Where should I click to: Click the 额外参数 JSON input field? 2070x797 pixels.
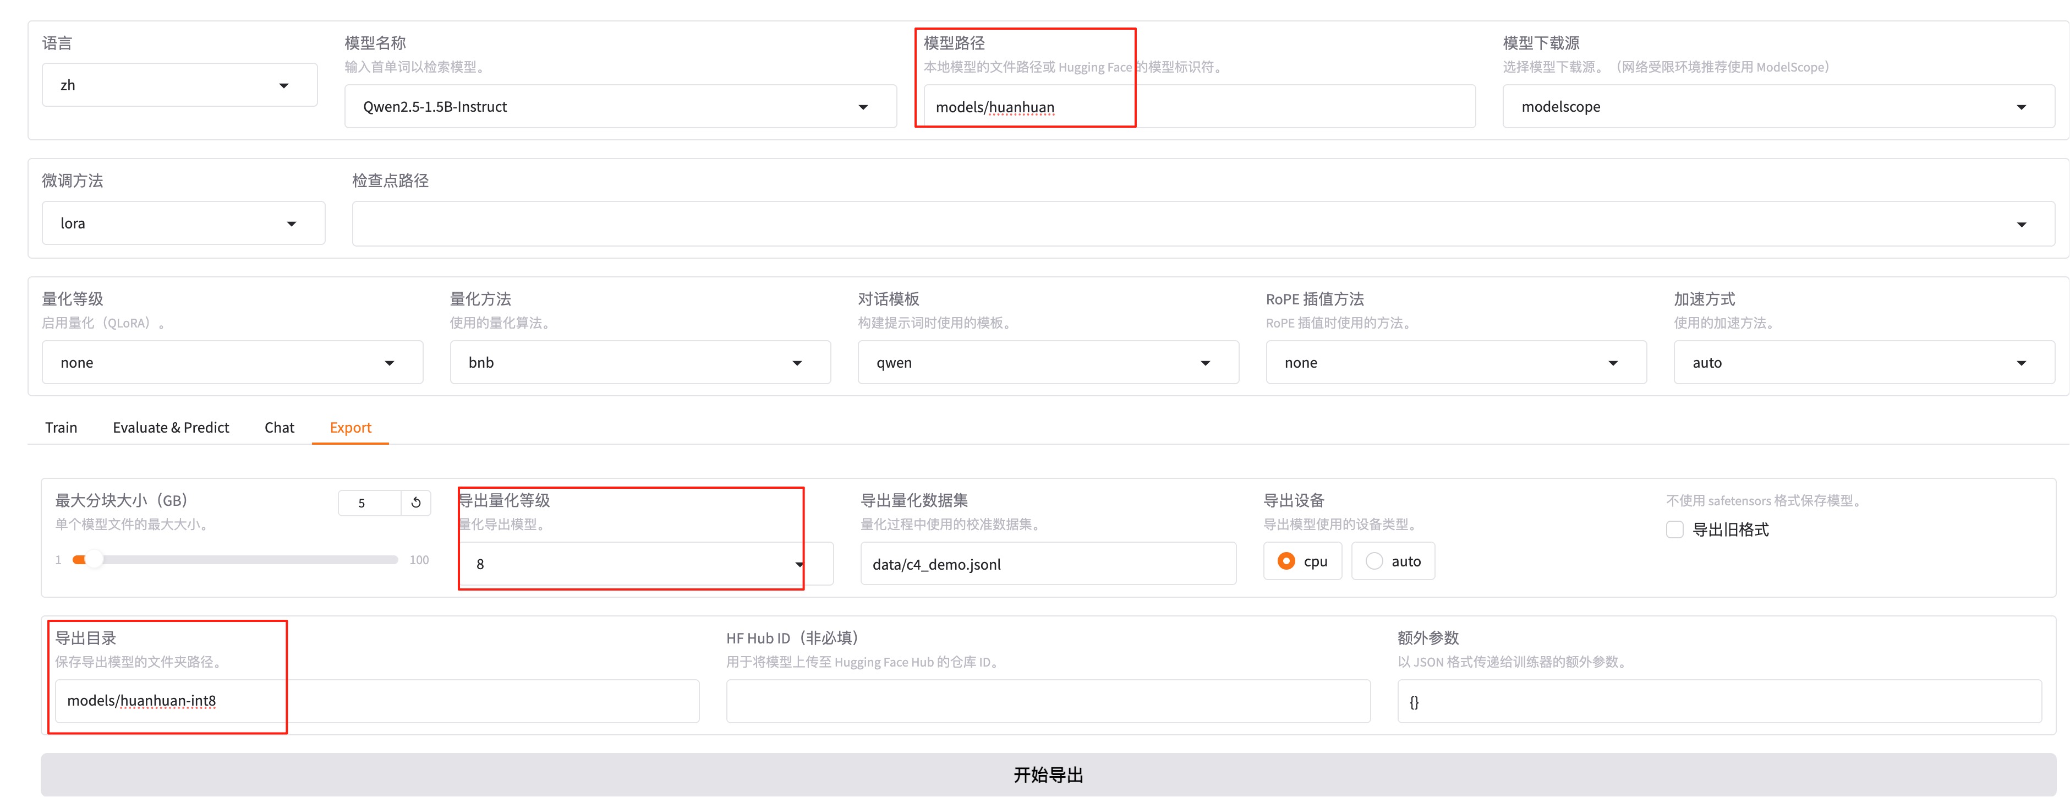[1719, 701]
